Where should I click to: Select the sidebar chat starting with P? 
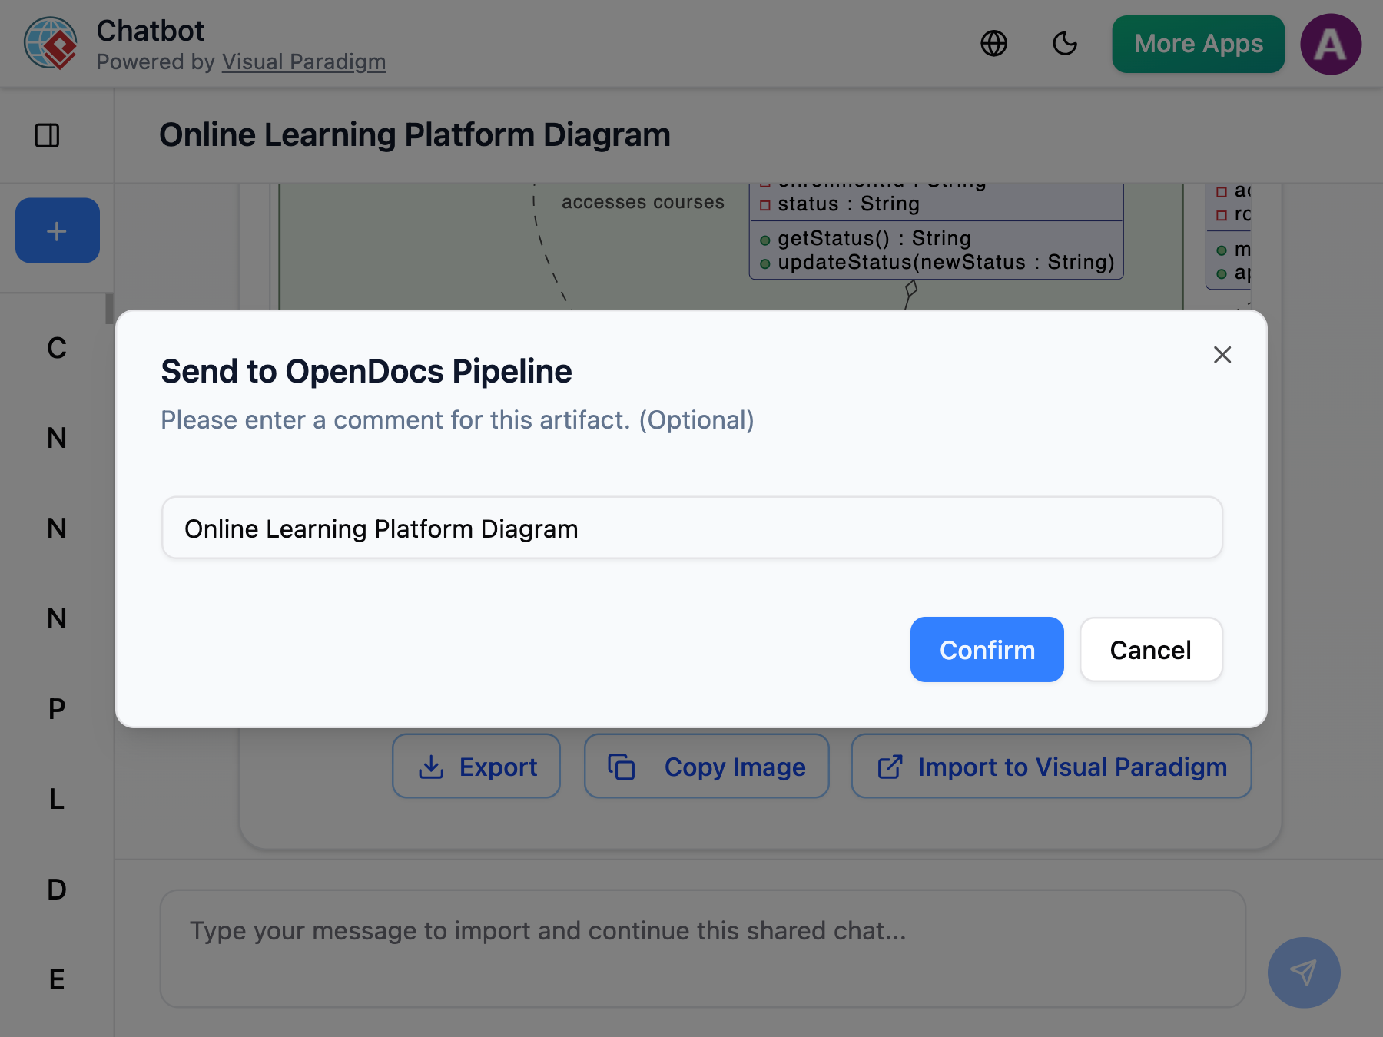(x=55, y=708)
